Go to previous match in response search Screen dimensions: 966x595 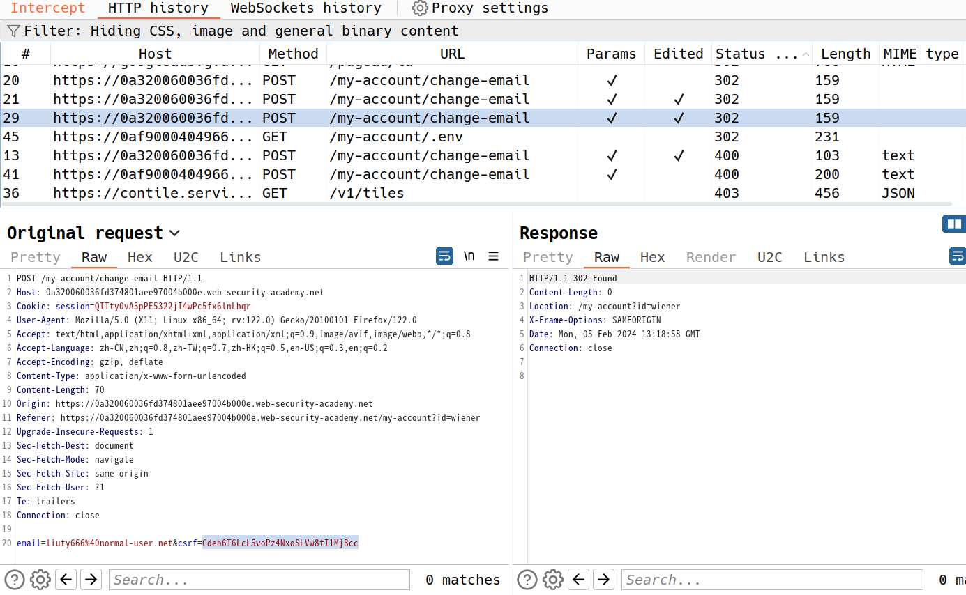pyautogui.click(x=578, y=579)
